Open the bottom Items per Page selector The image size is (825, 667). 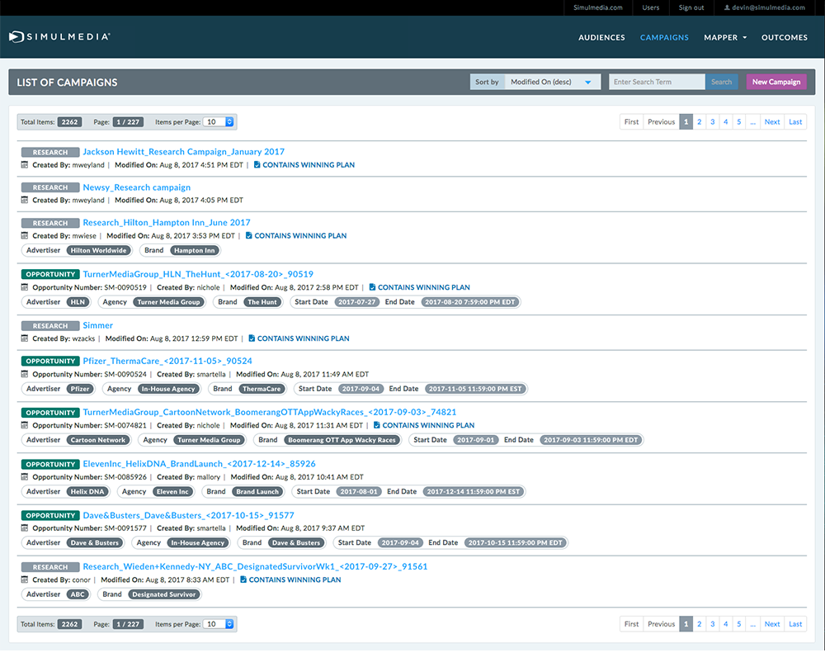point(219,624)
